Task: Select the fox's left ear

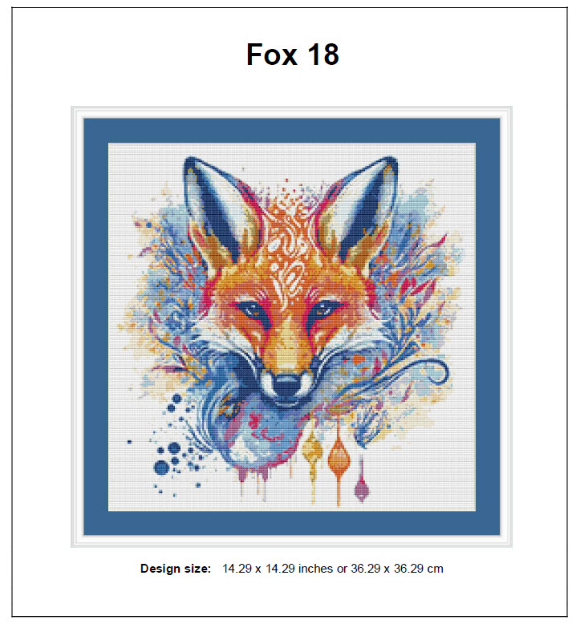Action: click(215, 208)
